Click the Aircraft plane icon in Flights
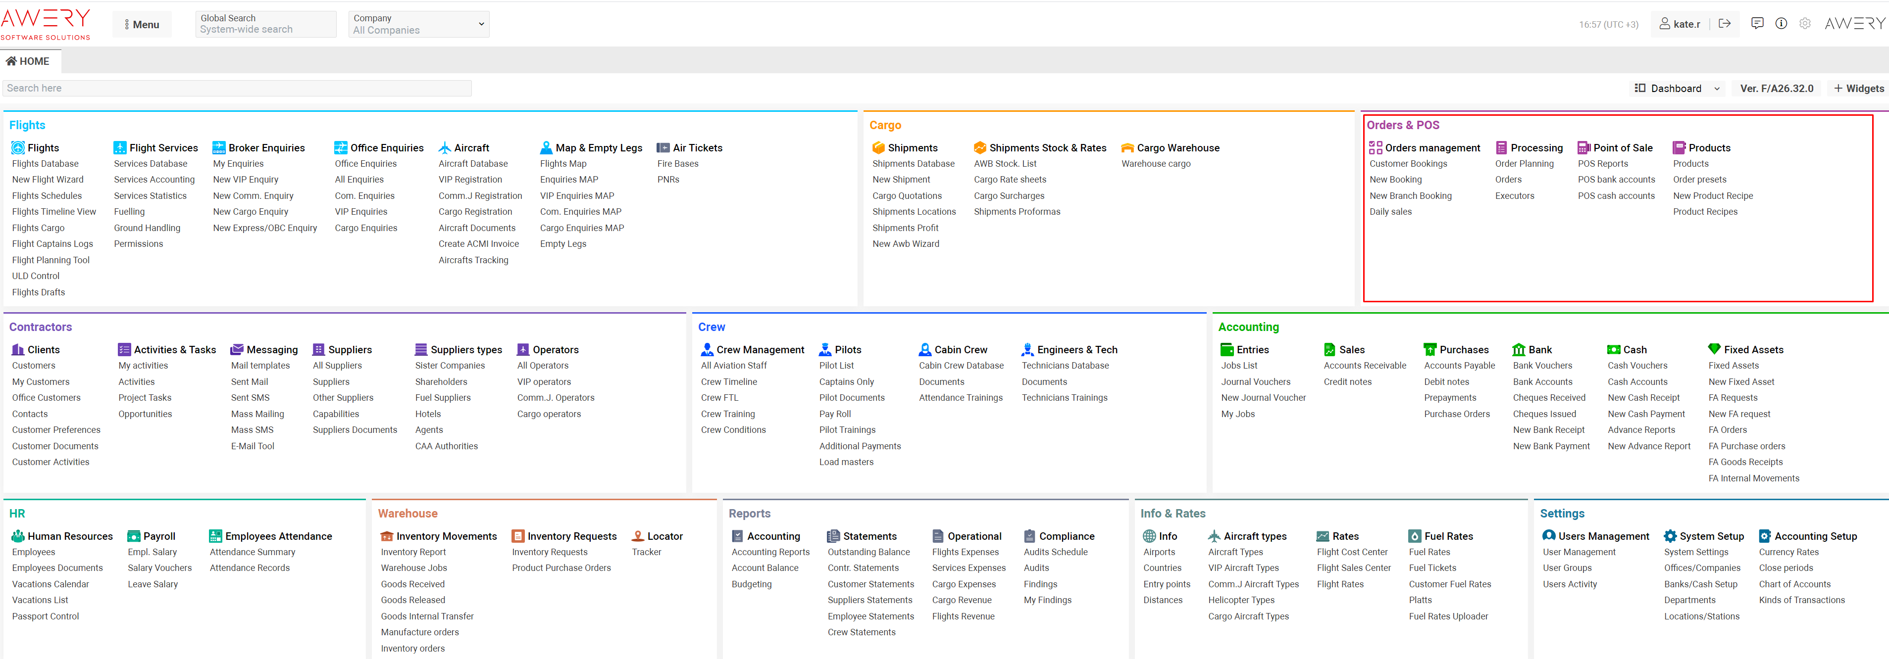Screen dimensions: 1889x659 point(444,147)
